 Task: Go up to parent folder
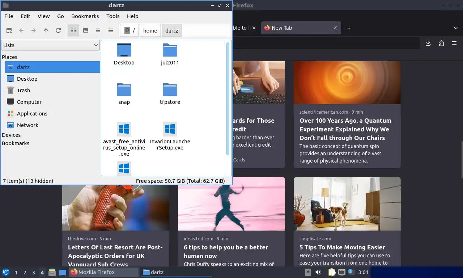tap(46, 30)
